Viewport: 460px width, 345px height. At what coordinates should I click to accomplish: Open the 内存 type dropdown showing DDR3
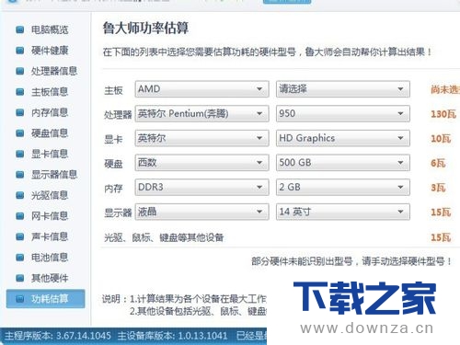pos(201,187)
